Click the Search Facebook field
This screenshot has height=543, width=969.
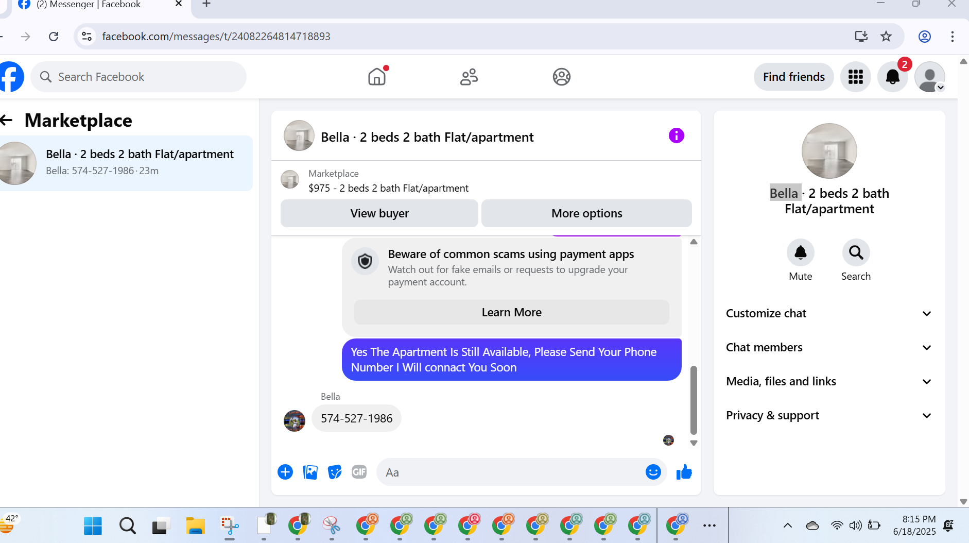(x=139, y=77)
